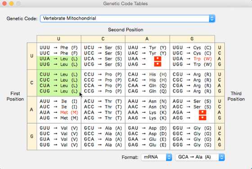
Task: Click the First Position C row header
Action: 32,83
